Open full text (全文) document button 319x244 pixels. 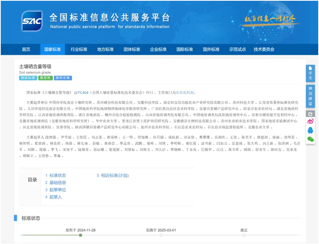pos(310,73)
